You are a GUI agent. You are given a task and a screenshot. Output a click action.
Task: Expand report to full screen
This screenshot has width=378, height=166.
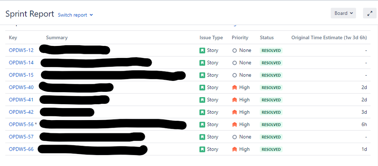[370, 13]
